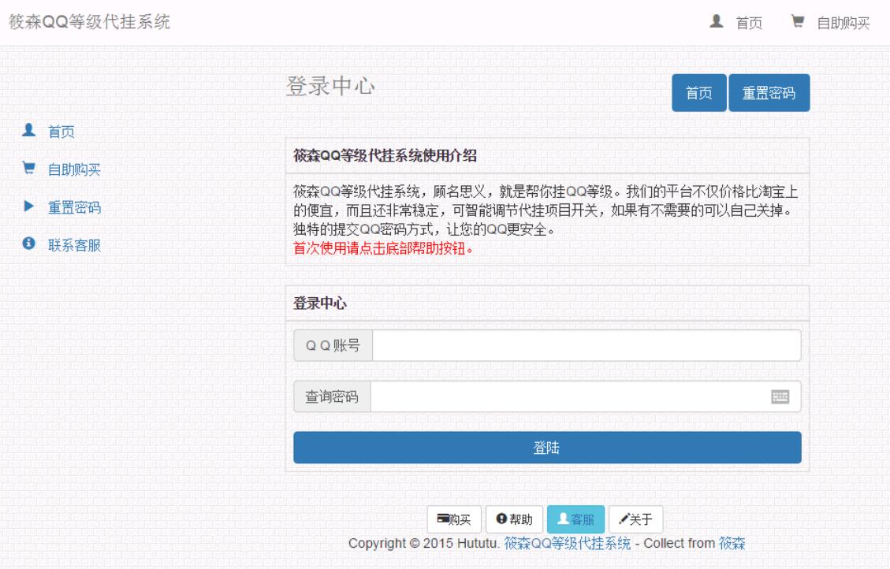Click the 查询密码 field label
This screenshot has height=569, width=890.
pyautogui.click(x=332, y=396)
